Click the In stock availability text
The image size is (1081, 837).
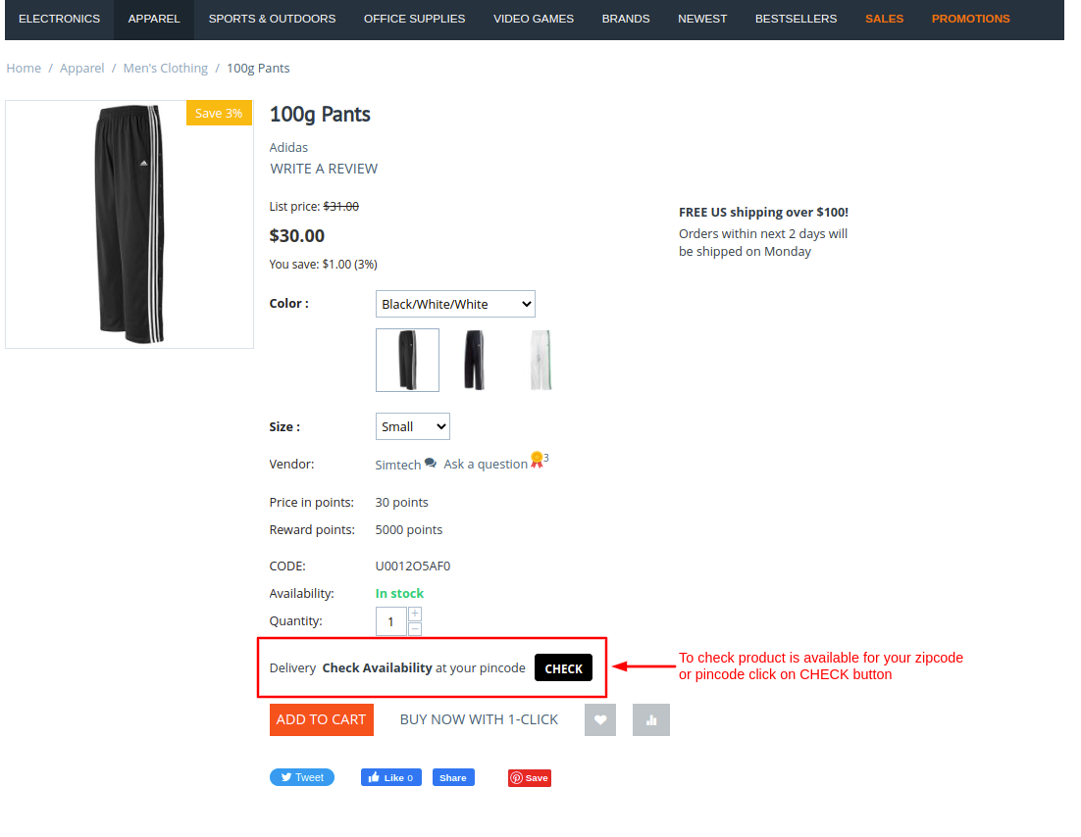click(x=399, y=593)
